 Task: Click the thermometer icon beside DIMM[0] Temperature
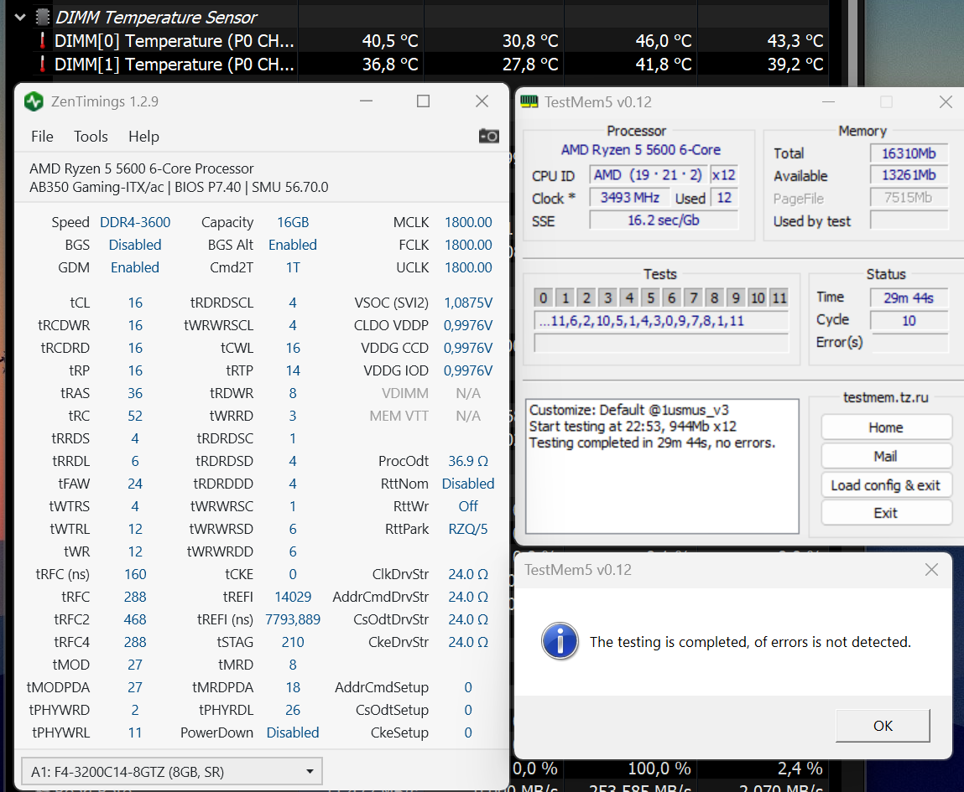point(42,40)
